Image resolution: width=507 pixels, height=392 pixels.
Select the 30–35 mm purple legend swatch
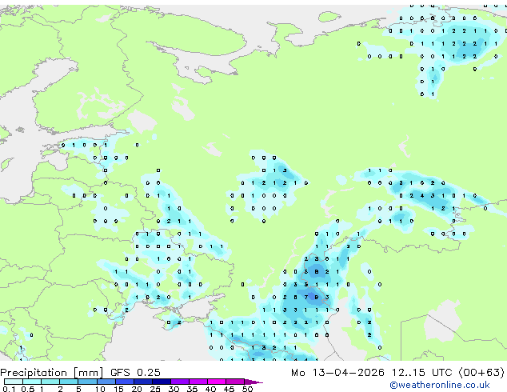[180, 382]
